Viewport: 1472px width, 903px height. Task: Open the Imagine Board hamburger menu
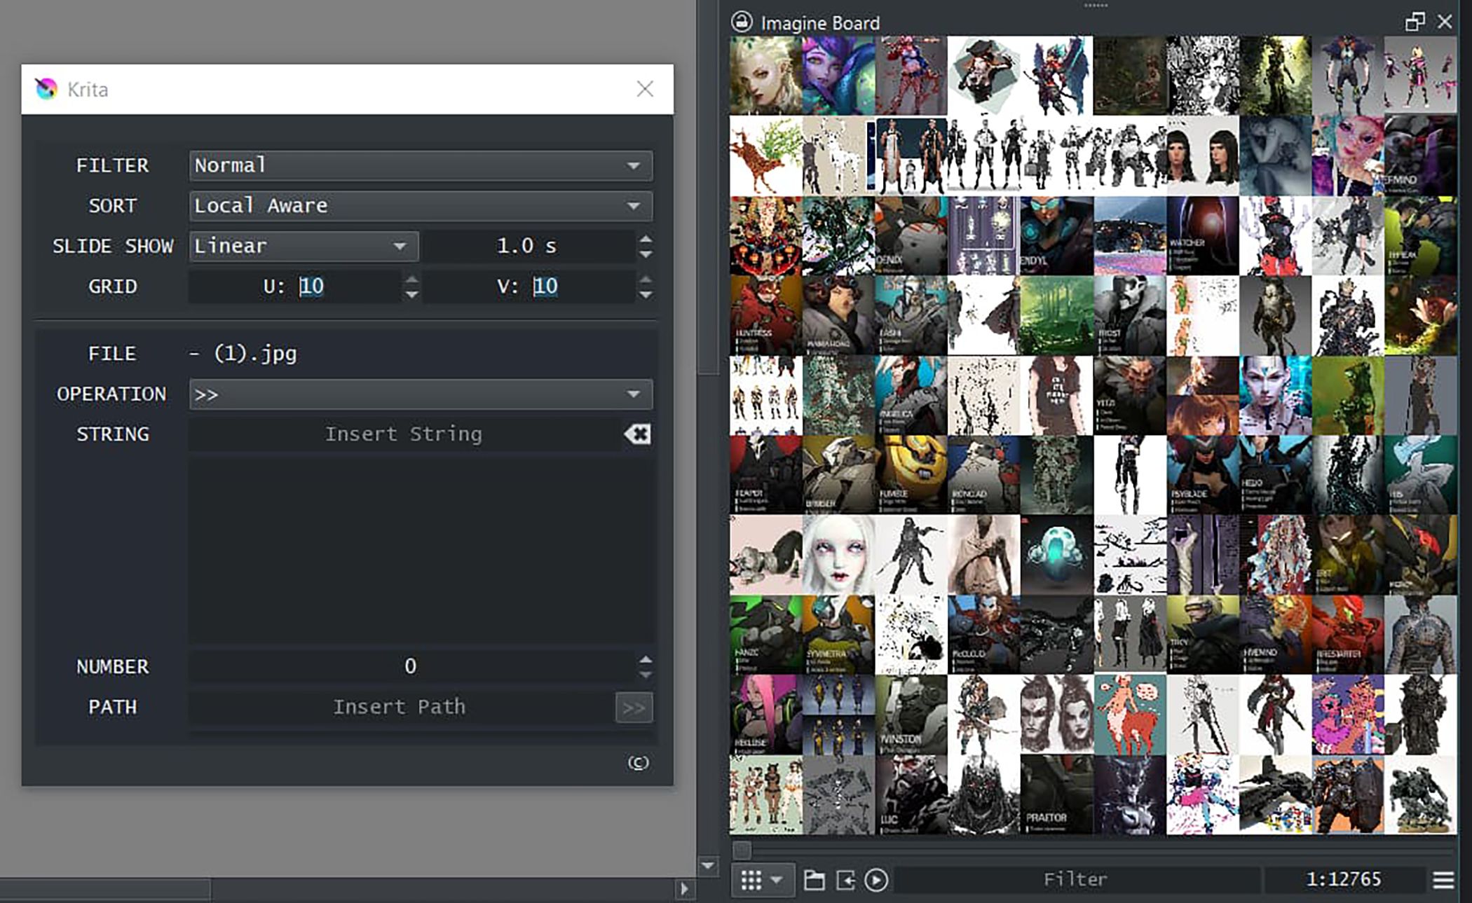(x=1441, y=879)
